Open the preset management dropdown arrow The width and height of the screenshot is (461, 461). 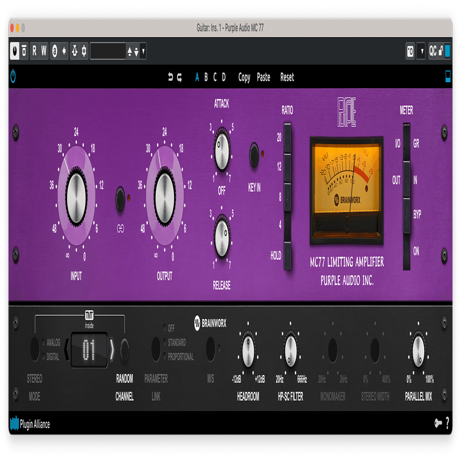(143, 51)
